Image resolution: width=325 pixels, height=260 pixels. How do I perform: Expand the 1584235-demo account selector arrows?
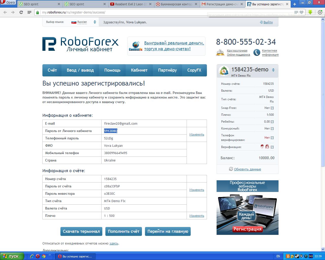(273, 70)
